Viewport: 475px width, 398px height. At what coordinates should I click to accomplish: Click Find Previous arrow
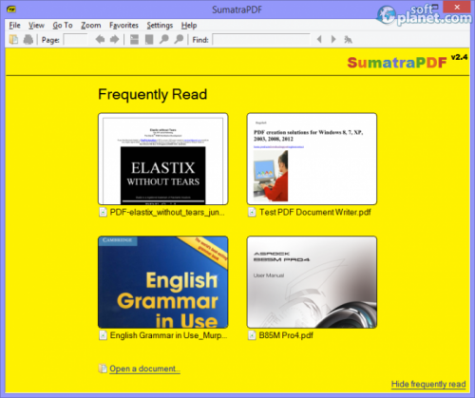coord(319,39)
